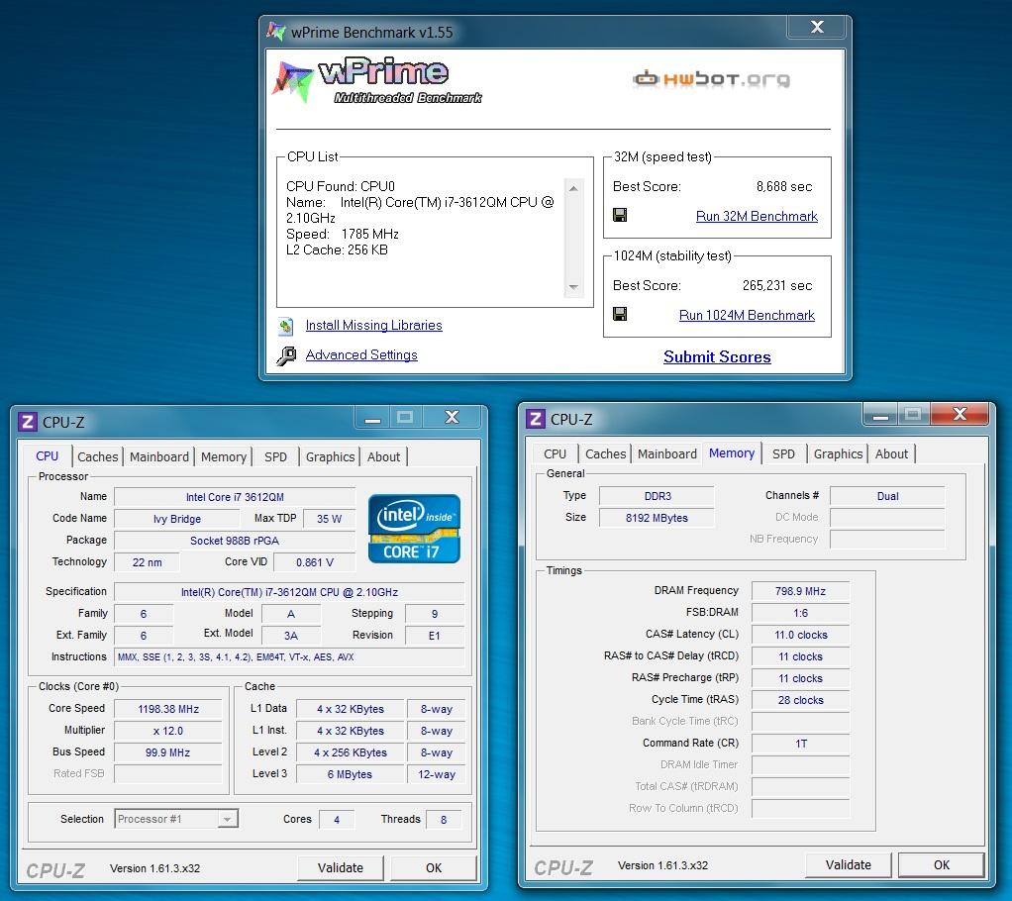Click the CPU-Z icon in the left window's title bar
The image size is (1012, 901).
(28, 422)
